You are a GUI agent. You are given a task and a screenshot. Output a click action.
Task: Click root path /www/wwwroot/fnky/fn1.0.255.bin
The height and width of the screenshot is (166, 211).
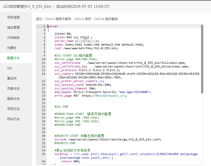tap(90, 48)
